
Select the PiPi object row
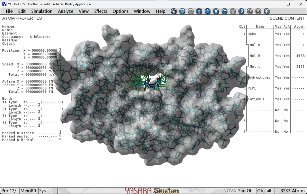tap(252, 88)
